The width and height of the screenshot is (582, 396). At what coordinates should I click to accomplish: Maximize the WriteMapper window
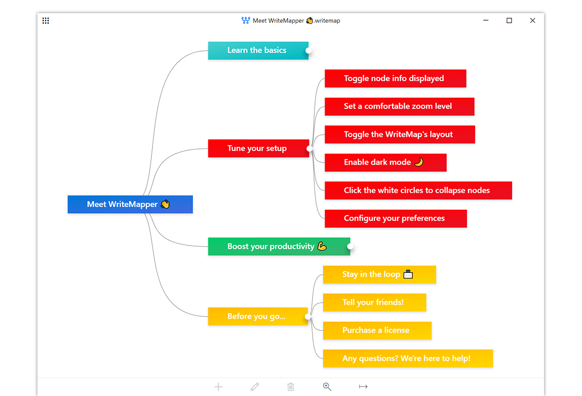point(509,20)
